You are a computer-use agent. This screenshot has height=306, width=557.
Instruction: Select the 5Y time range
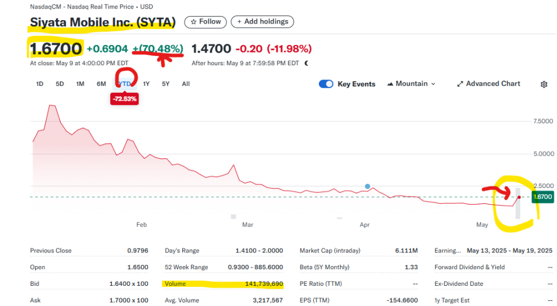coord(165,84)
